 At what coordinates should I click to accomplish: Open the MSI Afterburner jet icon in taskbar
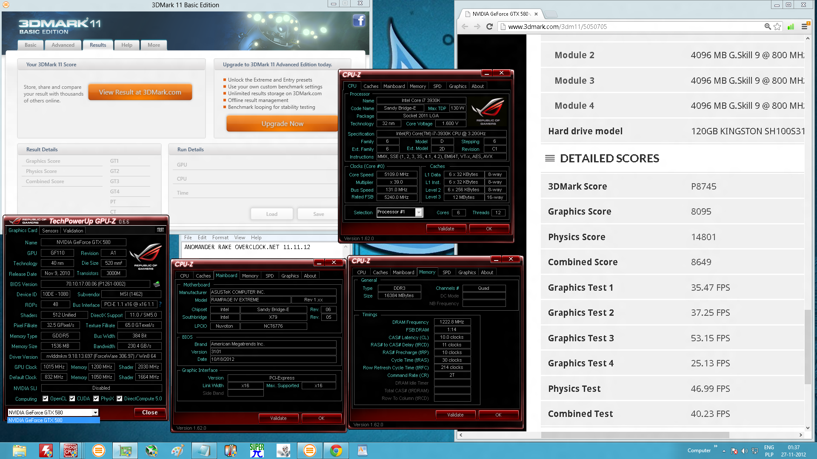(x=151, y=450)
